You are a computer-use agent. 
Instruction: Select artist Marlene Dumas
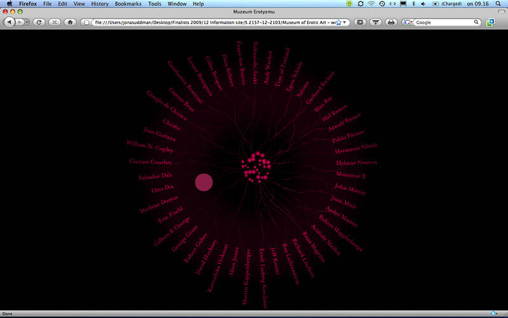tap(159, 204)
